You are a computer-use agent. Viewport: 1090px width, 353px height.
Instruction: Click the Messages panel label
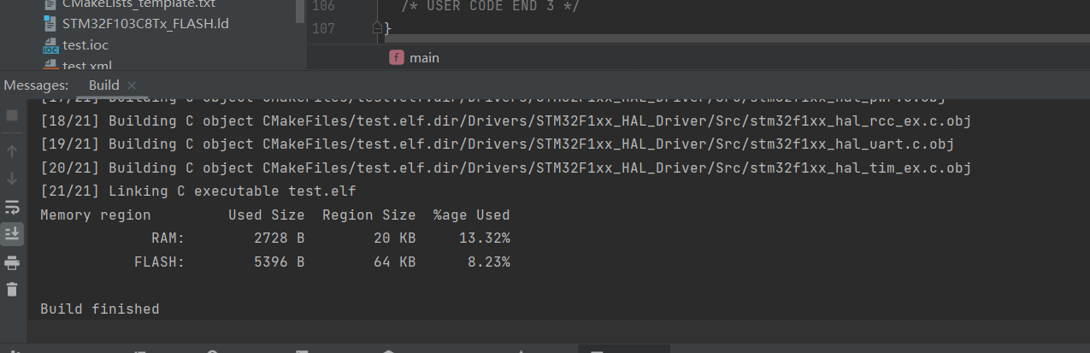[36, 85]
